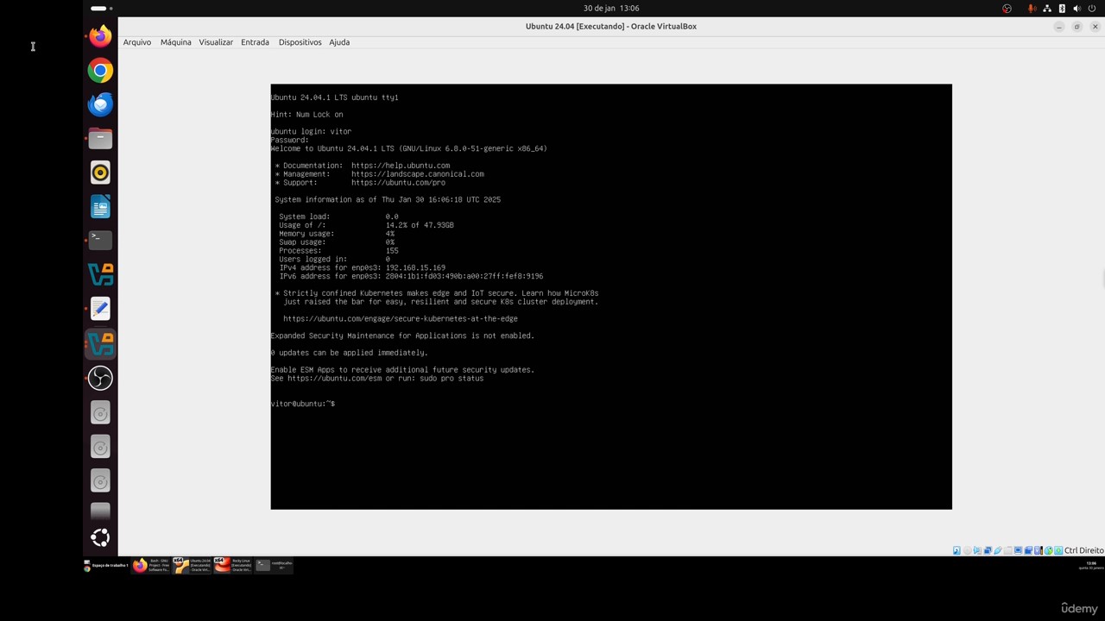The width and height of the screenshot is (1105, 621).
Task: Open the power menu icon
Action: point(1092,9)
